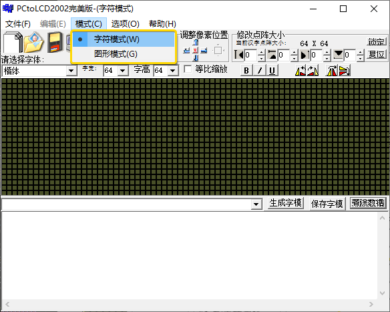Click the vertical flip icon
Image resolution: width=390 pixels, height=312 pixels.
pos(344,71)
